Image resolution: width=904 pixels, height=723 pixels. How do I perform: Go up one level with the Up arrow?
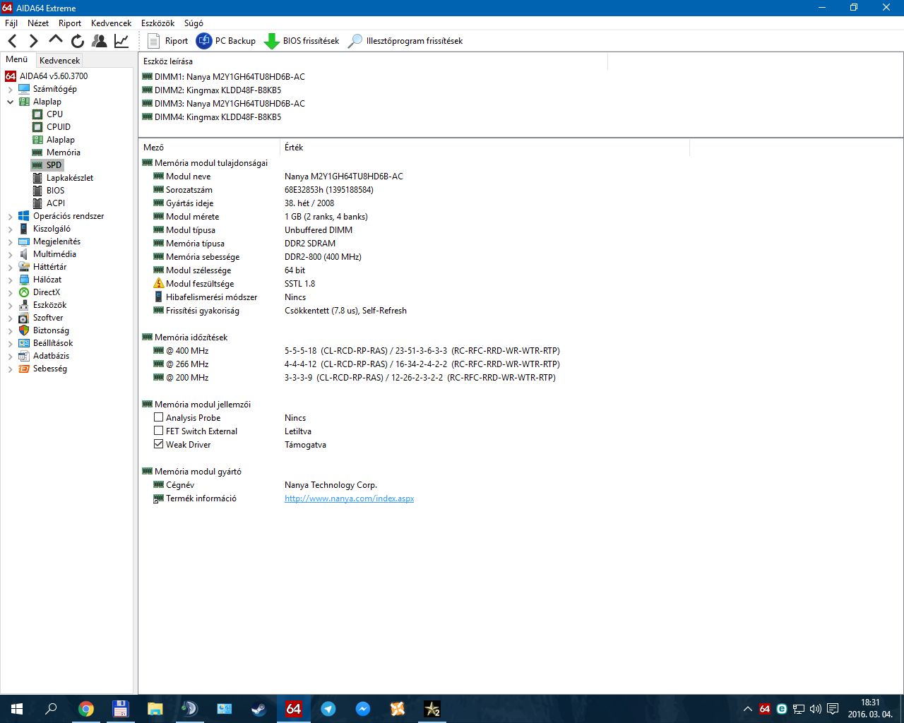tap(56, 40)
